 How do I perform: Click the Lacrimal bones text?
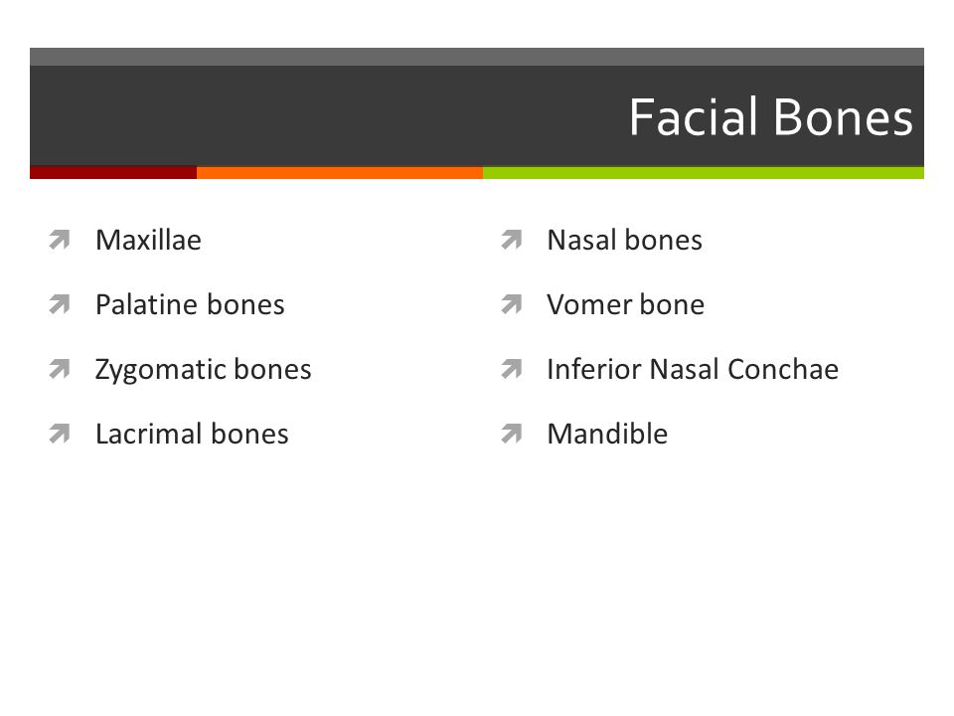[x=192, y=434]
